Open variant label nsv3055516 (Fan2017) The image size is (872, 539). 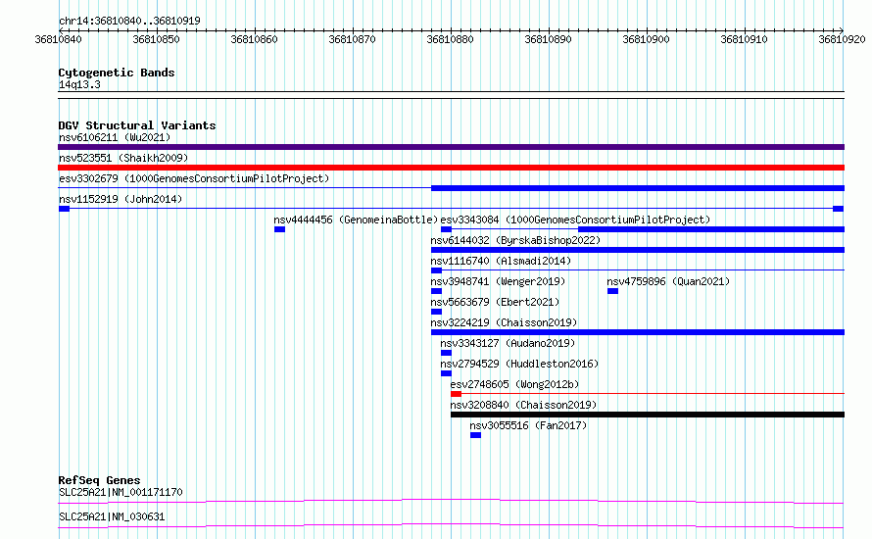point(528,425)
